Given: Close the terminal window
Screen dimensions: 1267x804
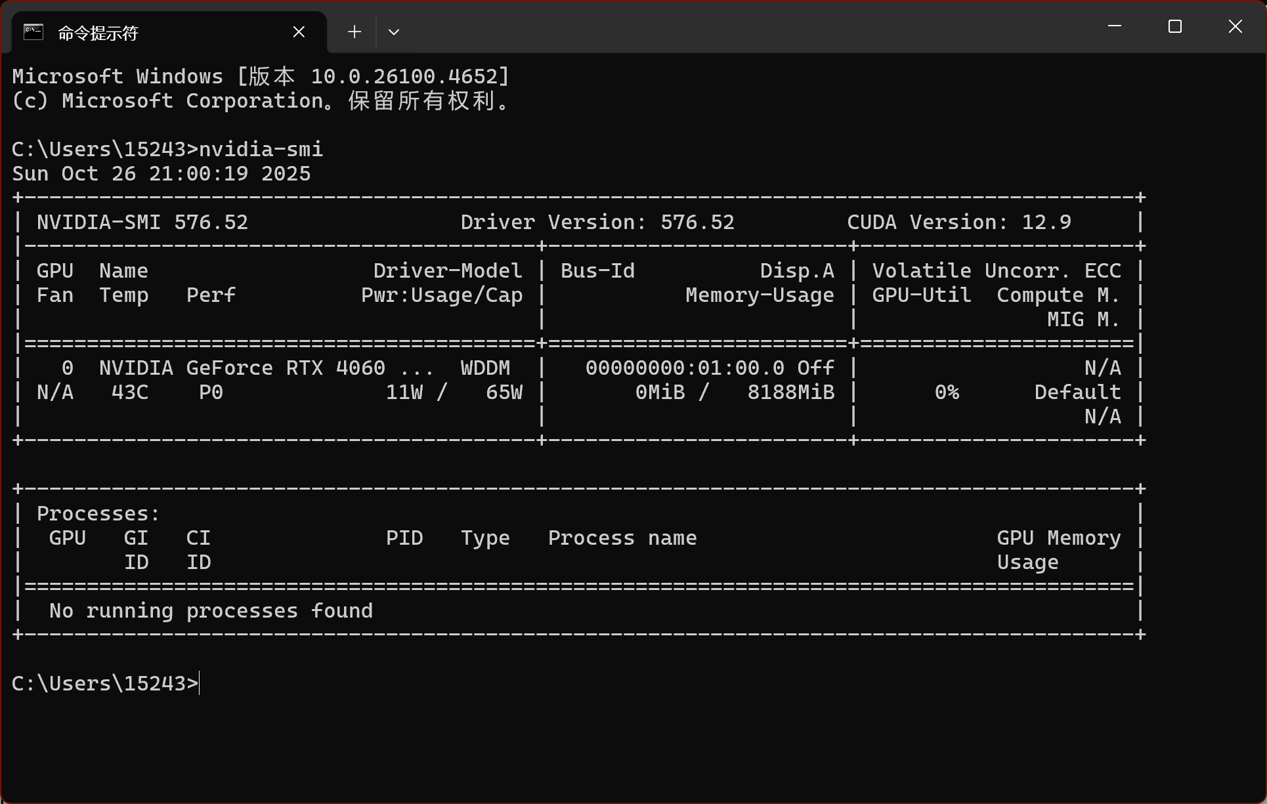Looking at the screenshot, I should (x=1235, y=26).
